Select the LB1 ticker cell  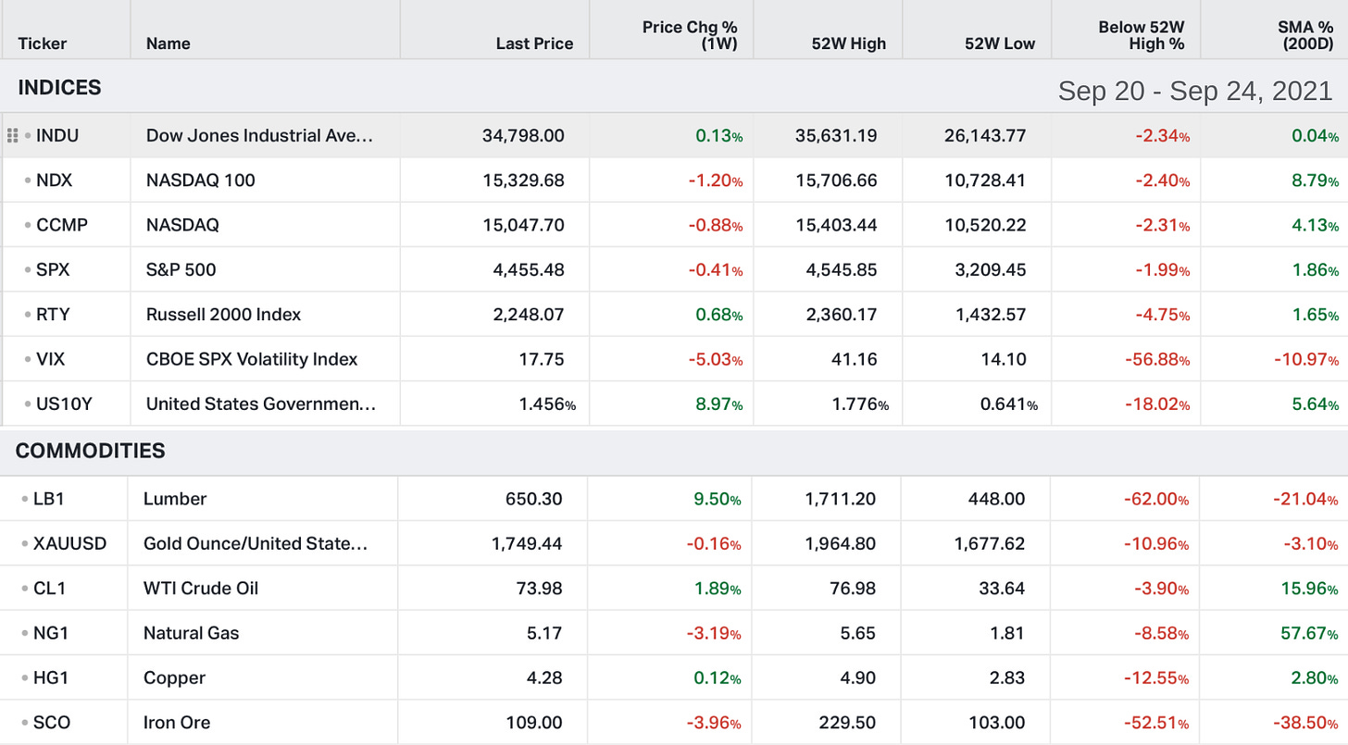click(49, 499)
